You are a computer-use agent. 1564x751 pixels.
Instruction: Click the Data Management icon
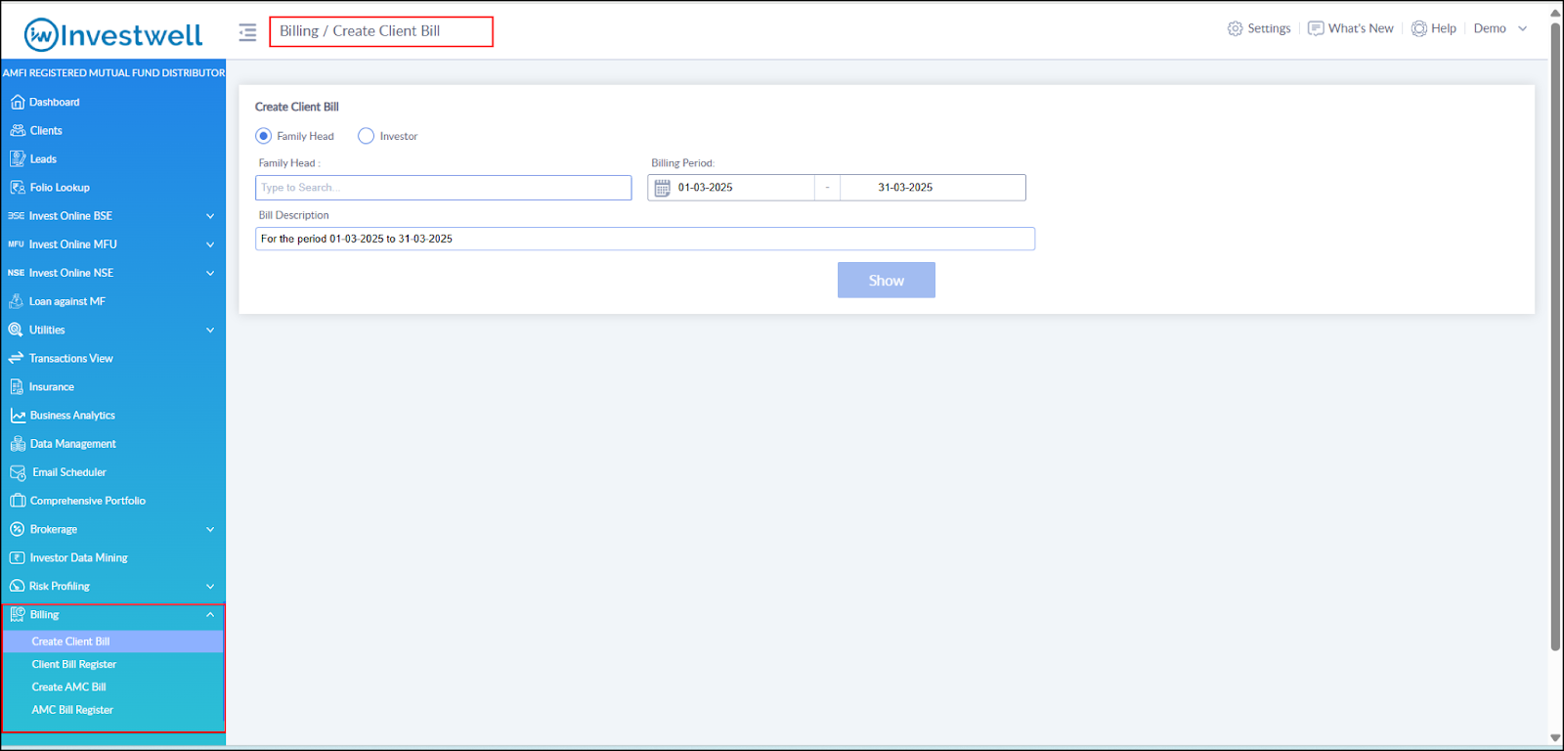18,444
